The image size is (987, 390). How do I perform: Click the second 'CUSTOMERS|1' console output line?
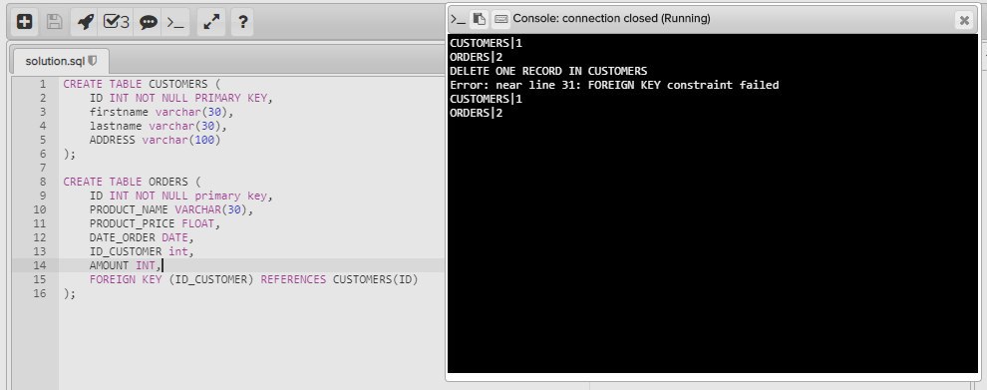(x=486, y=99)
